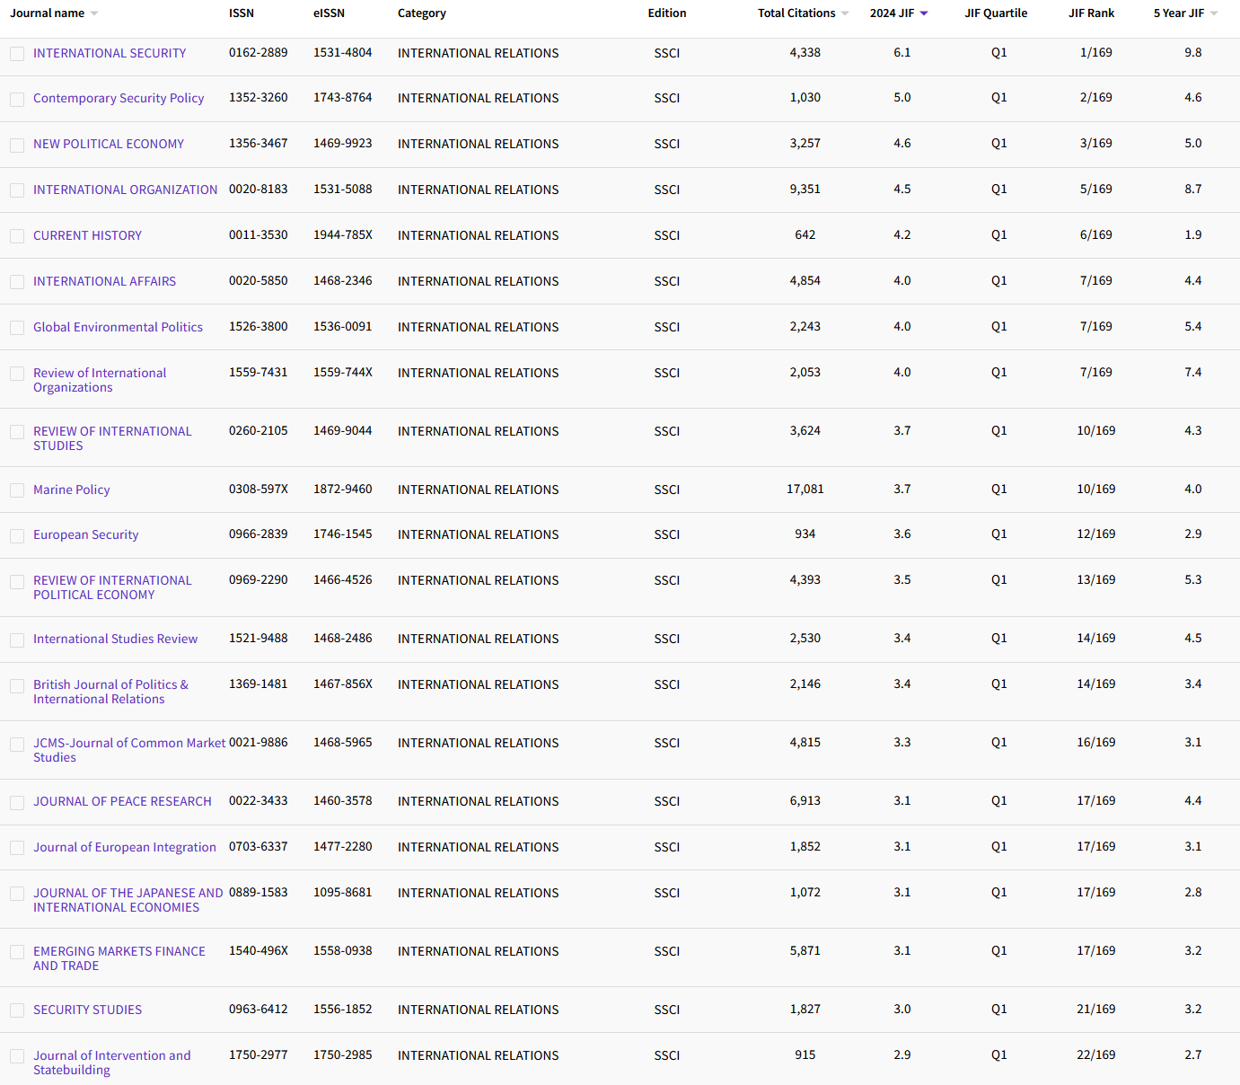Select ISSN 0162-2889 cell

(x=259, y=53)
